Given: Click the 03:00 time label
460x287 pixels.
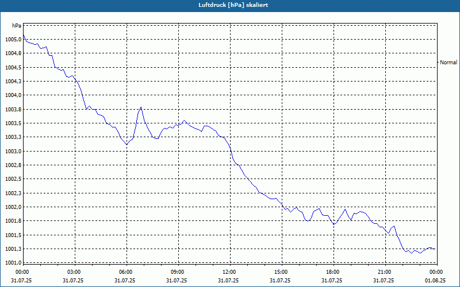Looking at the screenshot, I should click(x=74, y=272).
